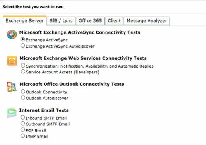Choose Synchronization, Notification, Availability, and Automatic Replies
The width and height of the screenshot is (206, 145).
point(23,65)
